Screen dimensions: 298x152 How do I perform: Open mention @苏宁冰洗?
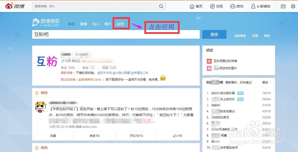coord(105,73)
